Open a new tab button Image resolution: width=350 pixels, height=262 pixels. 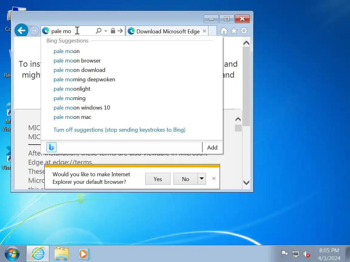click(213, 31)
